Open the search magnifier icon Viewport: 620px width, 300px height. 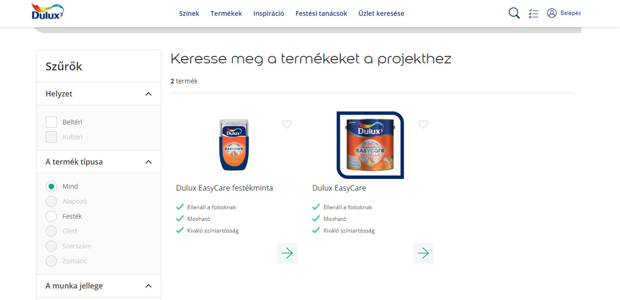[x=514, y=13]
